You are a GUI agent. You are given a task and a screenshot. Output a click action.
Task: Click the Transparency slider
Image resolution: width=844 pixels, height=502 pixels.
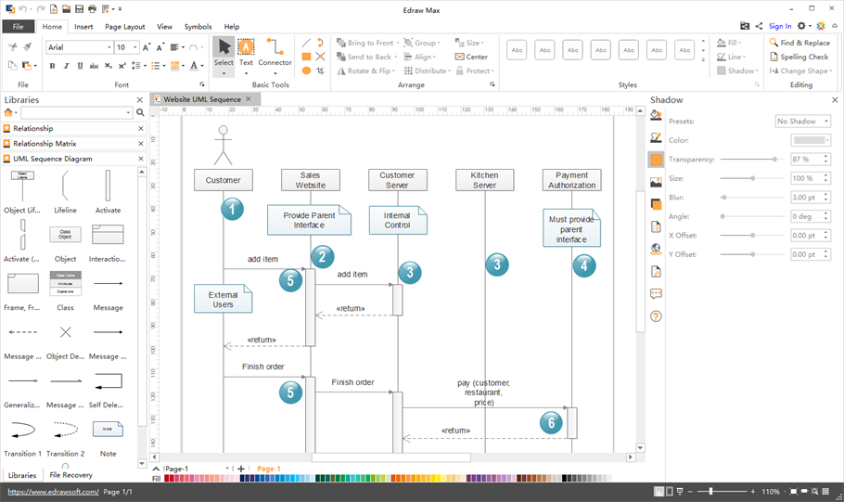749,160
